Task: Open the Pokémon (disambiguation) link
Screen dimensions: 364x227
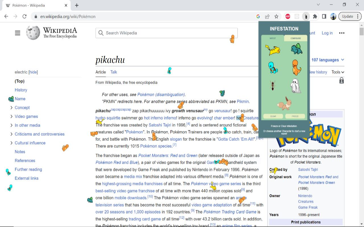Action: pyautogui.click(x=161, y=94)
